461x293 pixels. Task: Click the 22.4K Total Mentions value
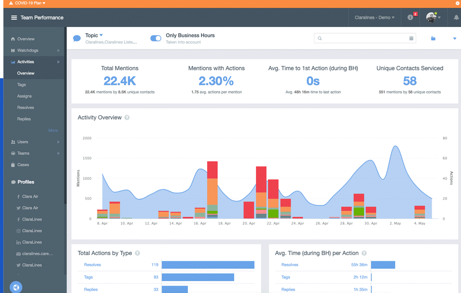pyautogui.click(x=120, y=81)
